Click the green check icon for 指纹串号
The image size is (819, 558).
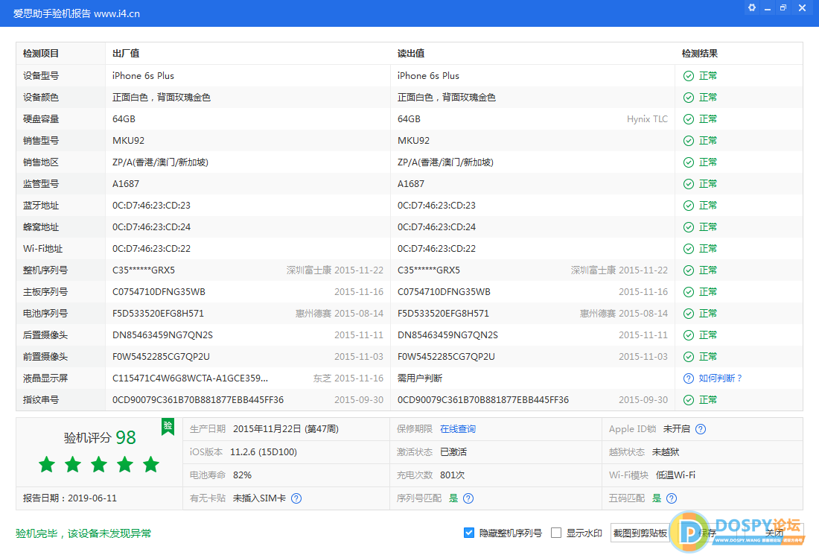click(x=689, y=400)
